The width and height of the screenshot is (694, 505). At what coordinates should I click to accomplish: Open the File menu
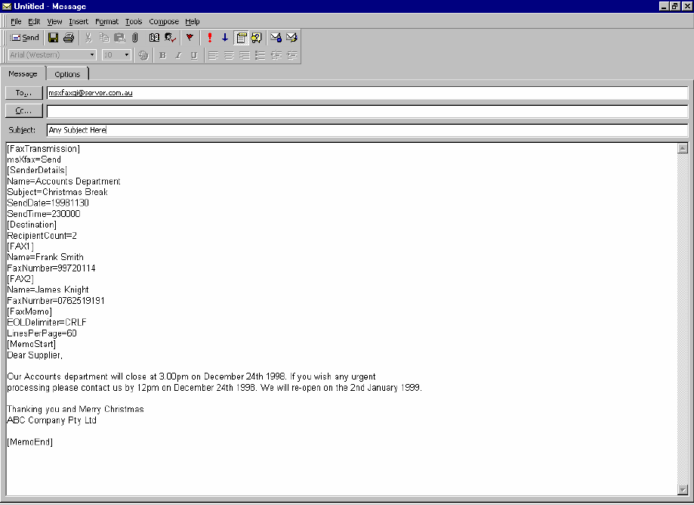16,21
